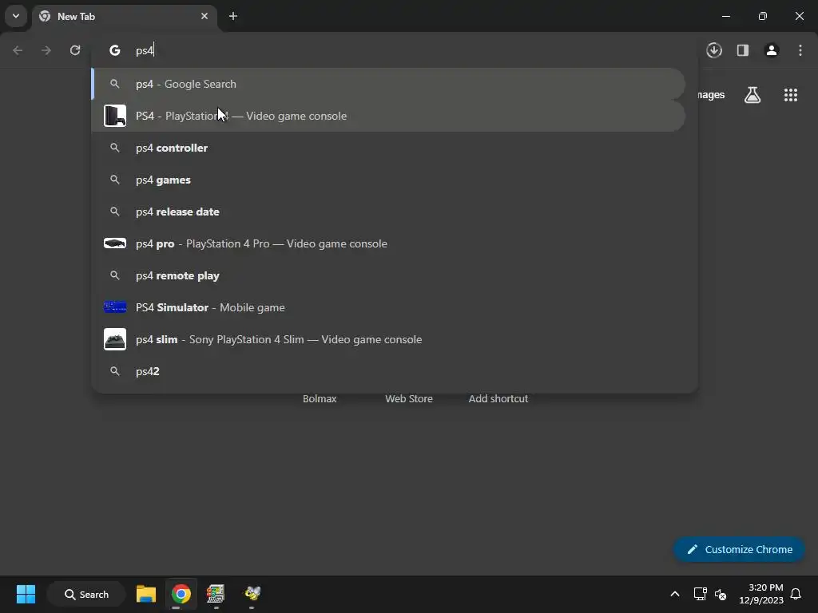Viewport: 818px width, 613px height.
Task: Select the New Tab tab
Action: coord(125,17)
